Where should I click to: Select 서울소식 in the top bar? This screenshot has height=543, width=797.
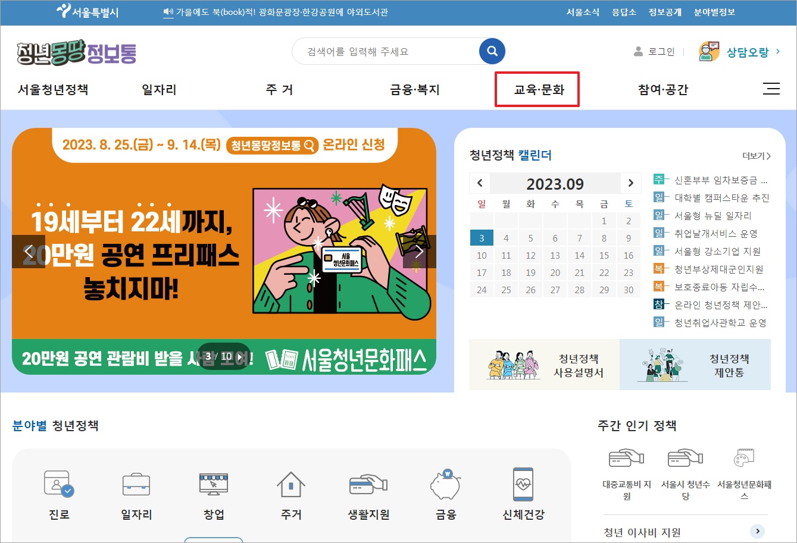pyautogui.click(x=582, y=12)
